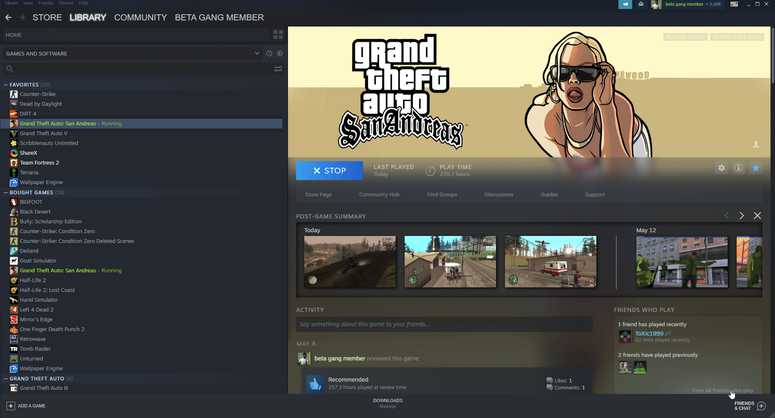Click the Terraria game icon
This screenshot has width=775, height=418.
coord(14,173)
